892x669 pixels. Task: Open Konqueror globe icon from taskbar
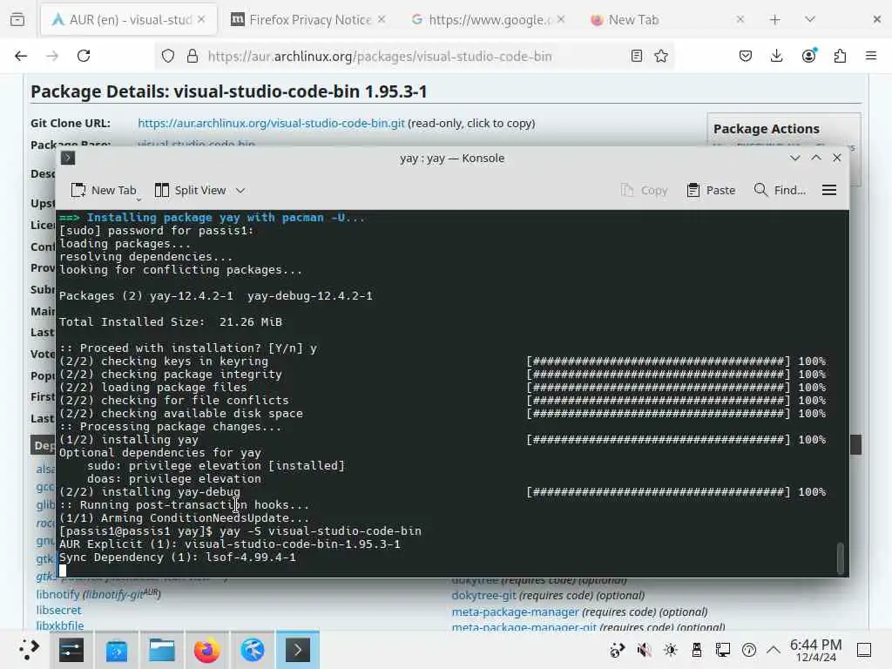[x=253, y=650]
